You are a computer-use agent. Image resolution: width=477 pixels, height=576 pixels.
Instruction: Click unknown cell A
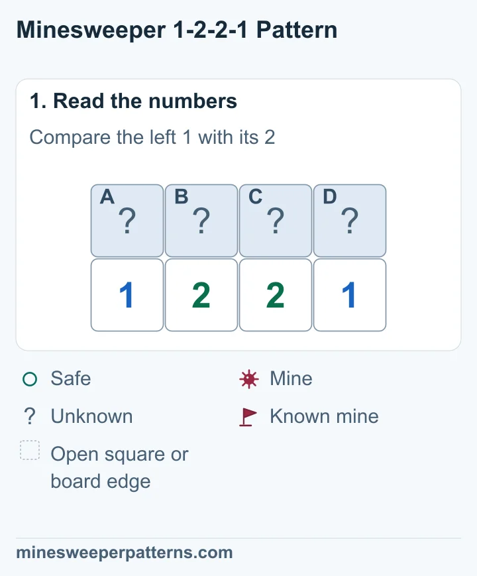click(127, 221)
